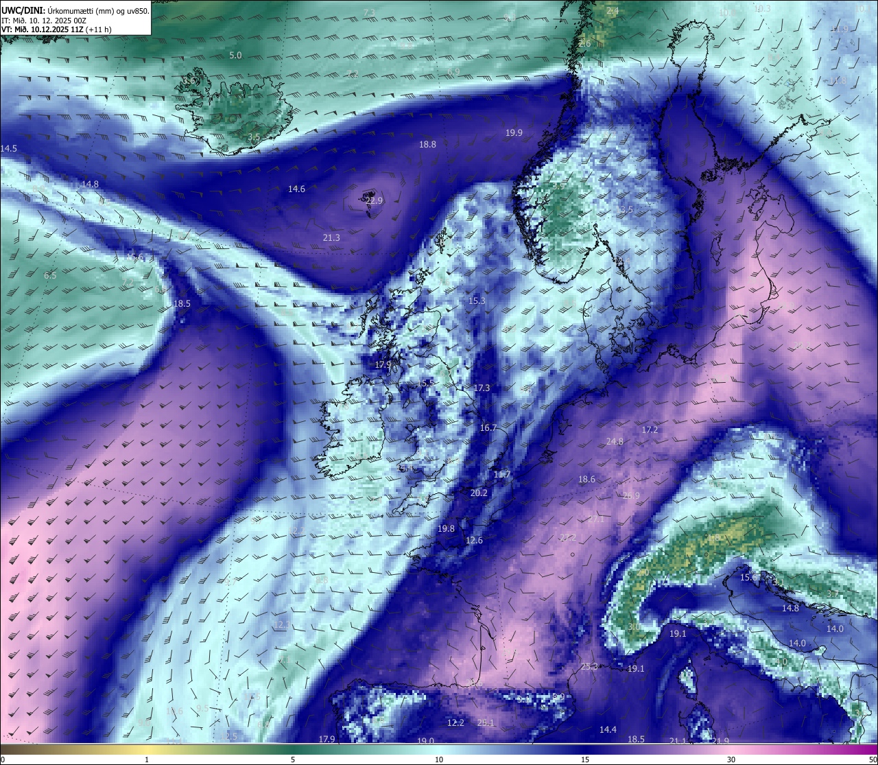Click the 1 tick on color scale
The width and height of the screenshot is (878, 765).
[147, 760]
